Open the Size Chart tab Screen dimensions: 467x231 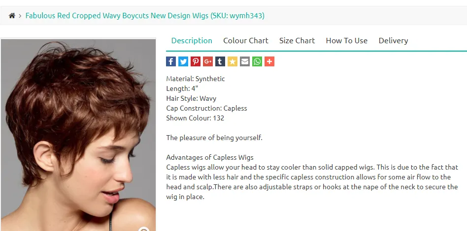coord(297,41)
